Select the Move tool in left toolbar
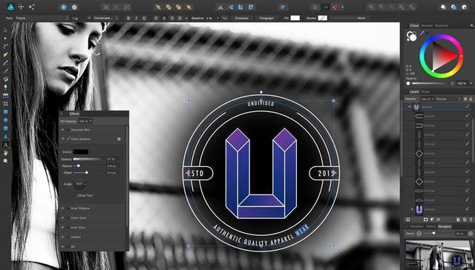This screenshot has width=475, height=270. (x=5, y=30)
